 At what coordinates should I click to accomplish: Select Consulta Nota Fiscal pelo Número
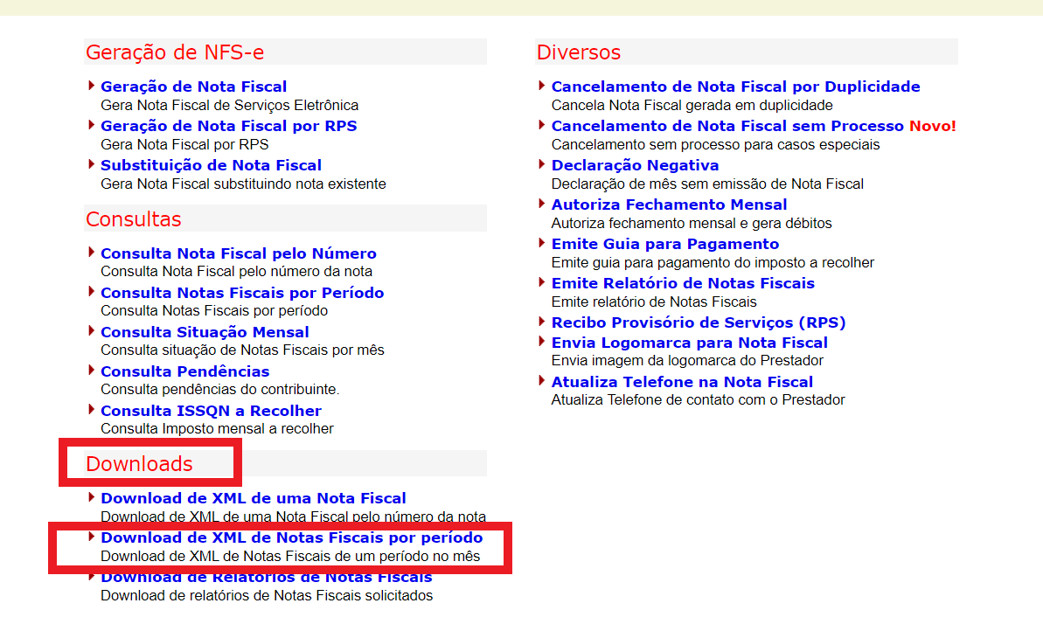(238, 253)
